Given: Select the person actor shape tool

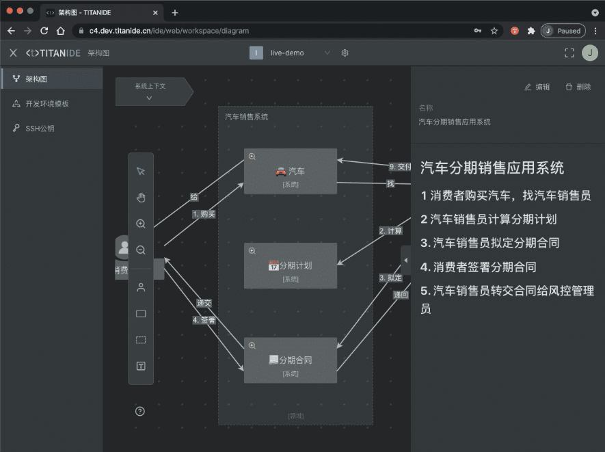Looking at the screenshot, I should pyautogui.click(x=141, y=288).
